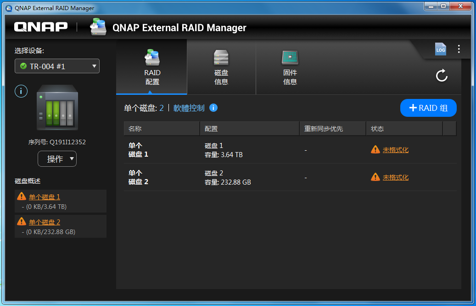476x306 pixels.
Task: Close the External RAID Manager window
Action: [x=460, y=6]
